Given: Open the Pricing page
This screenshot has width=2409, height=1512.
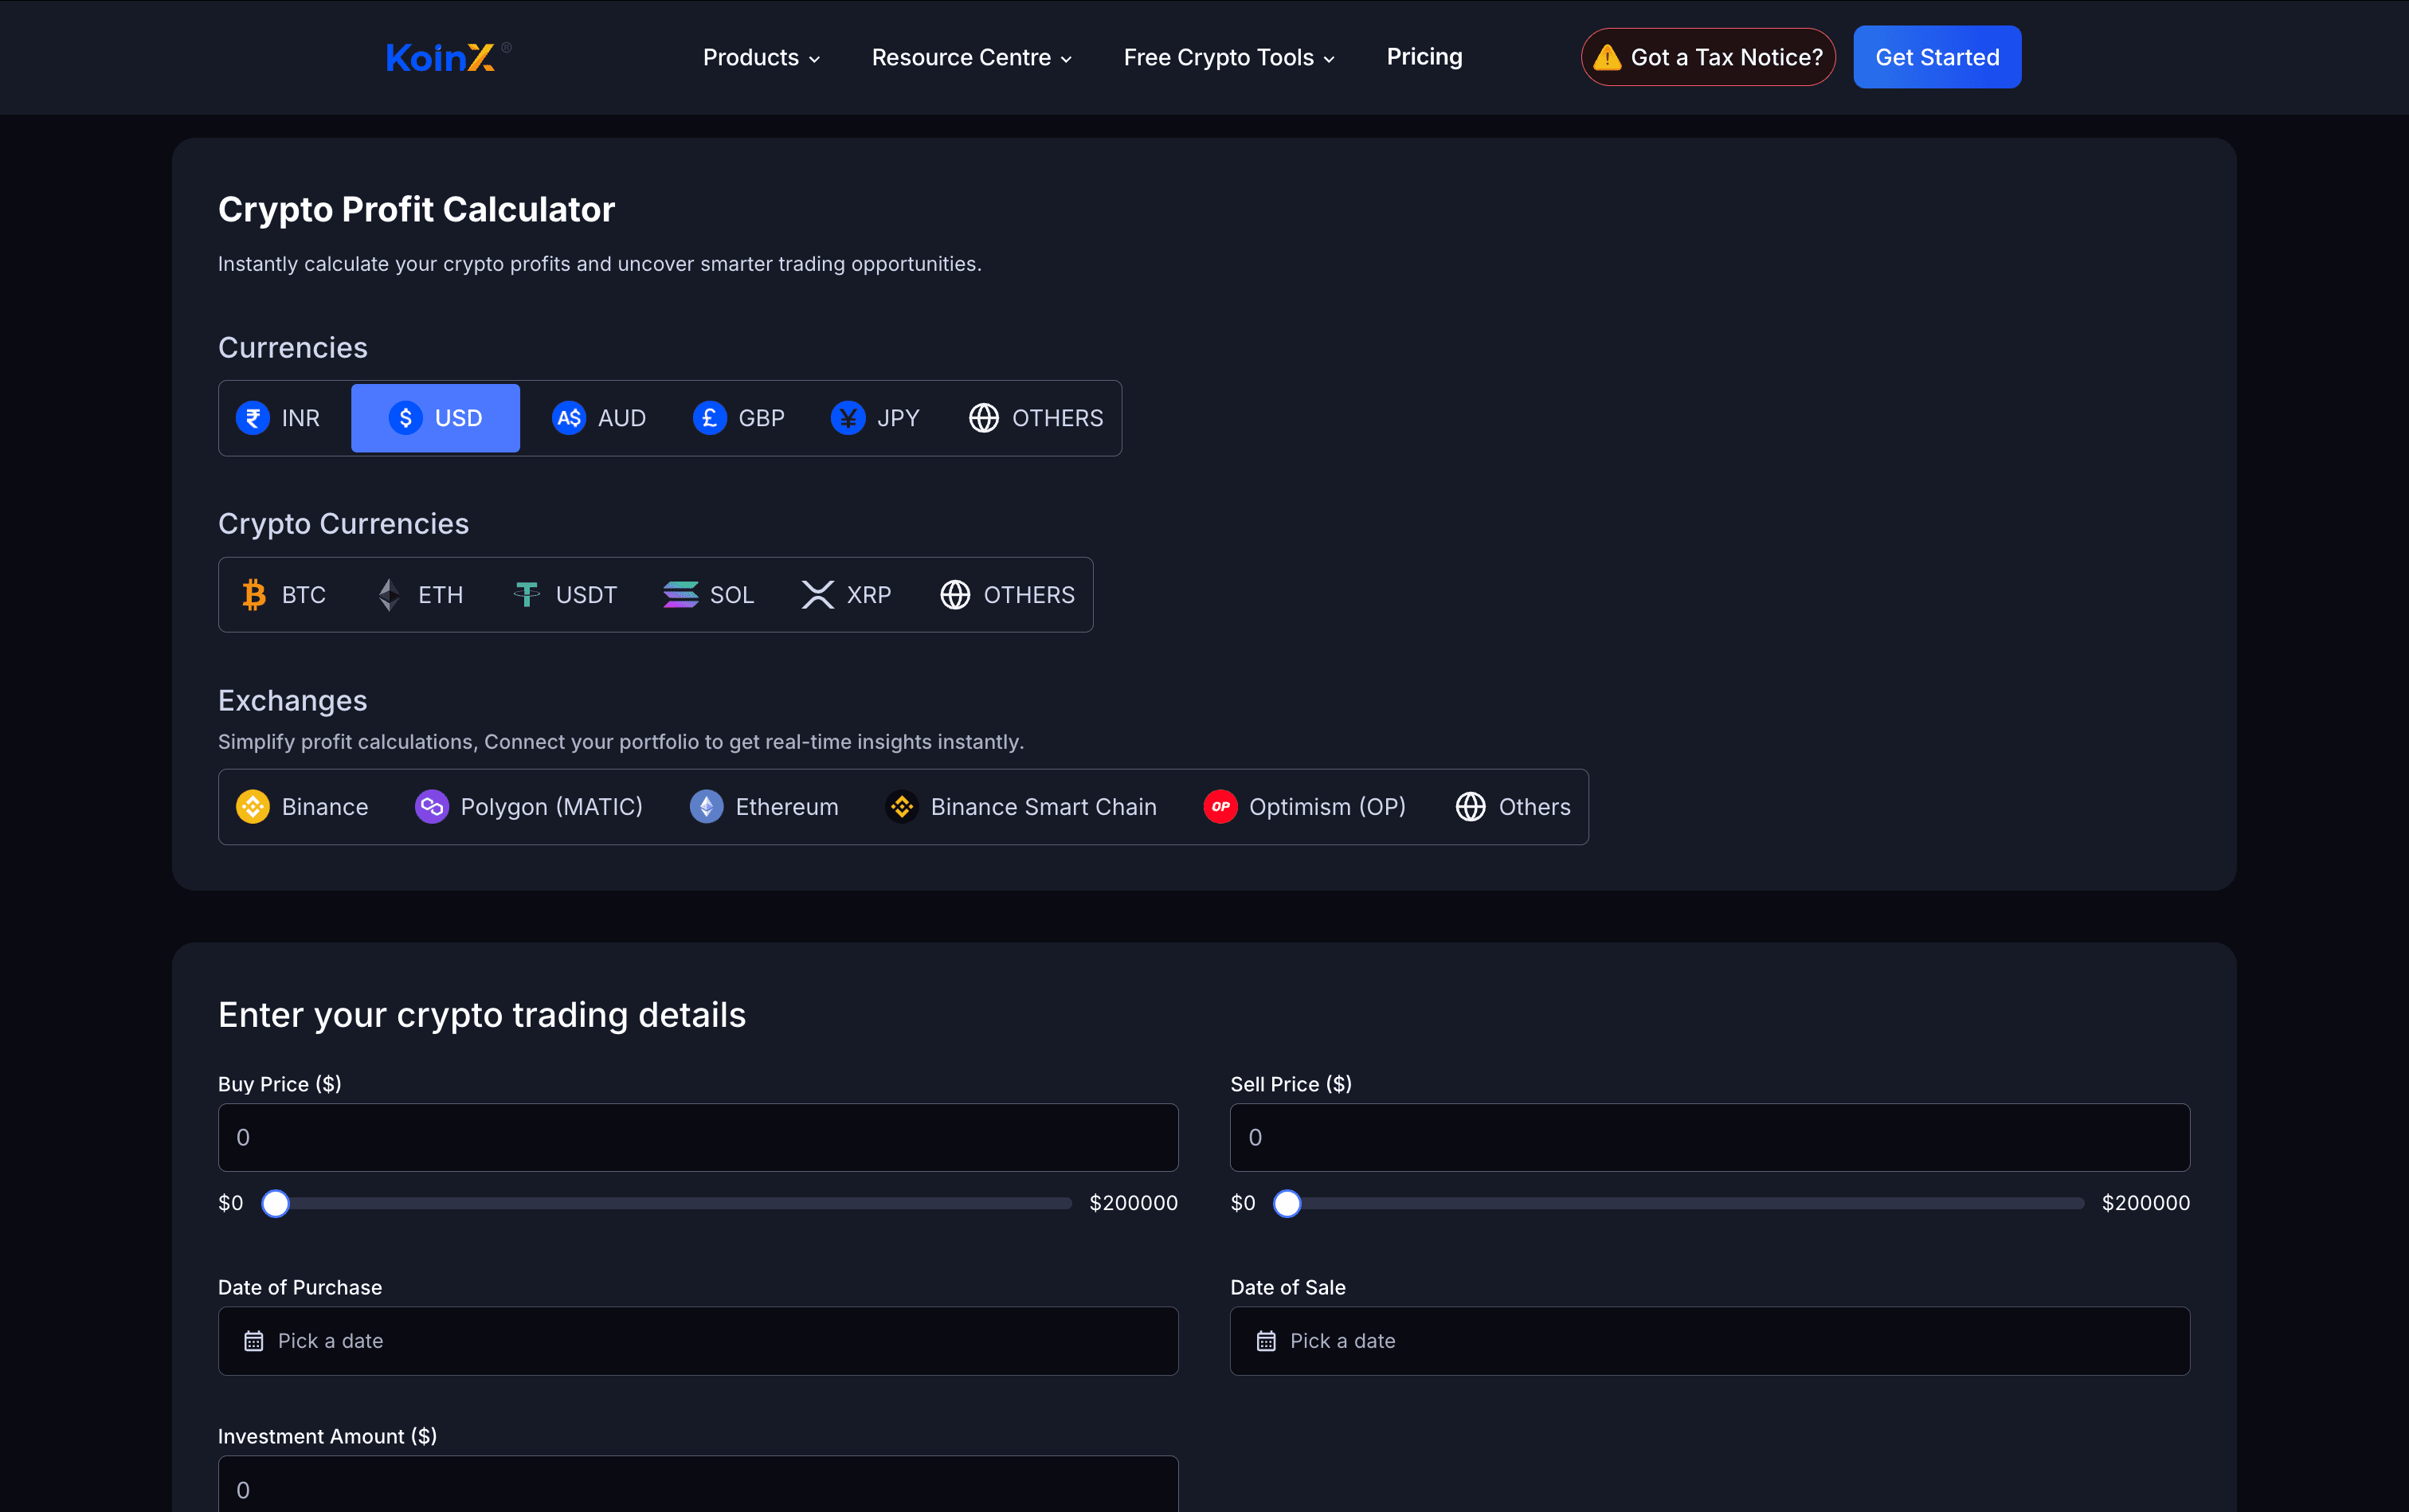Looking at the screenshot, I should (x=1424, y=57).
